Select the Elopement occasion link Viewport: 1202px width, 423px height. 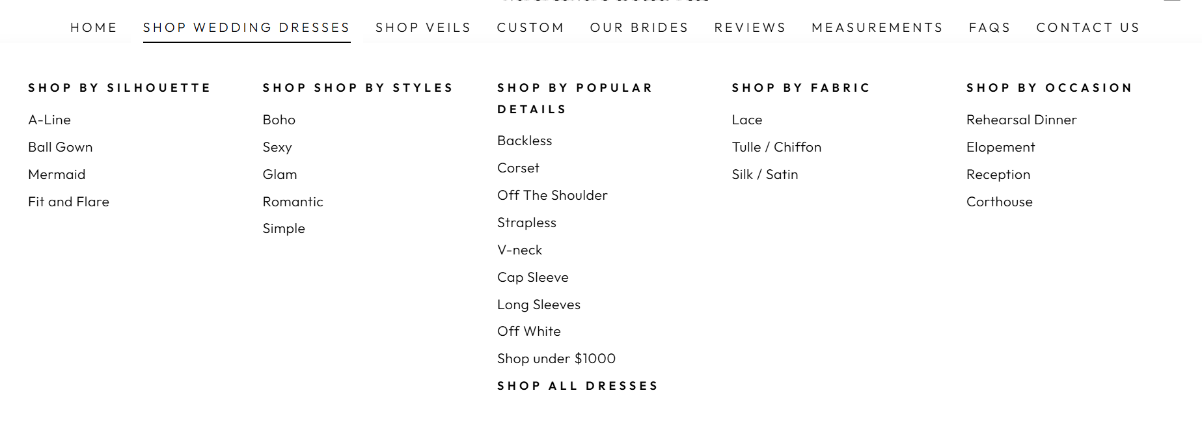click(1000, 147)
